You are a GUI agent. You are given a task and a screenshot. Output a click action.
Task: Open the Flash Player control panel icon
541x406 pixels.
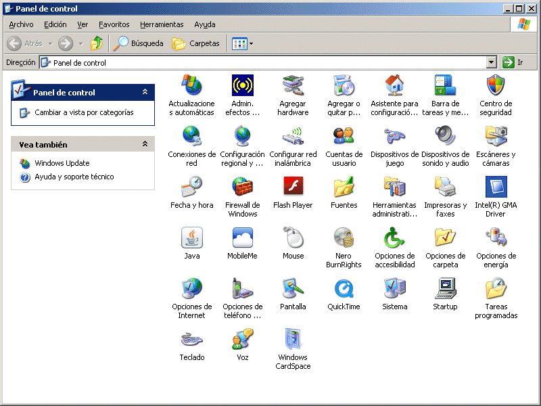pos(293,187)
